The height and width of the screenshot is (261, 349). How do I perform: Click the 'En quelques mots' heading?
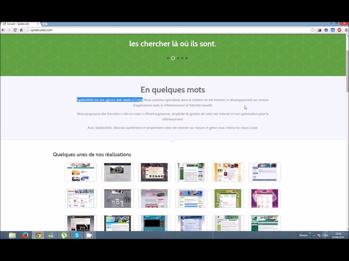[x=173, y=90]
